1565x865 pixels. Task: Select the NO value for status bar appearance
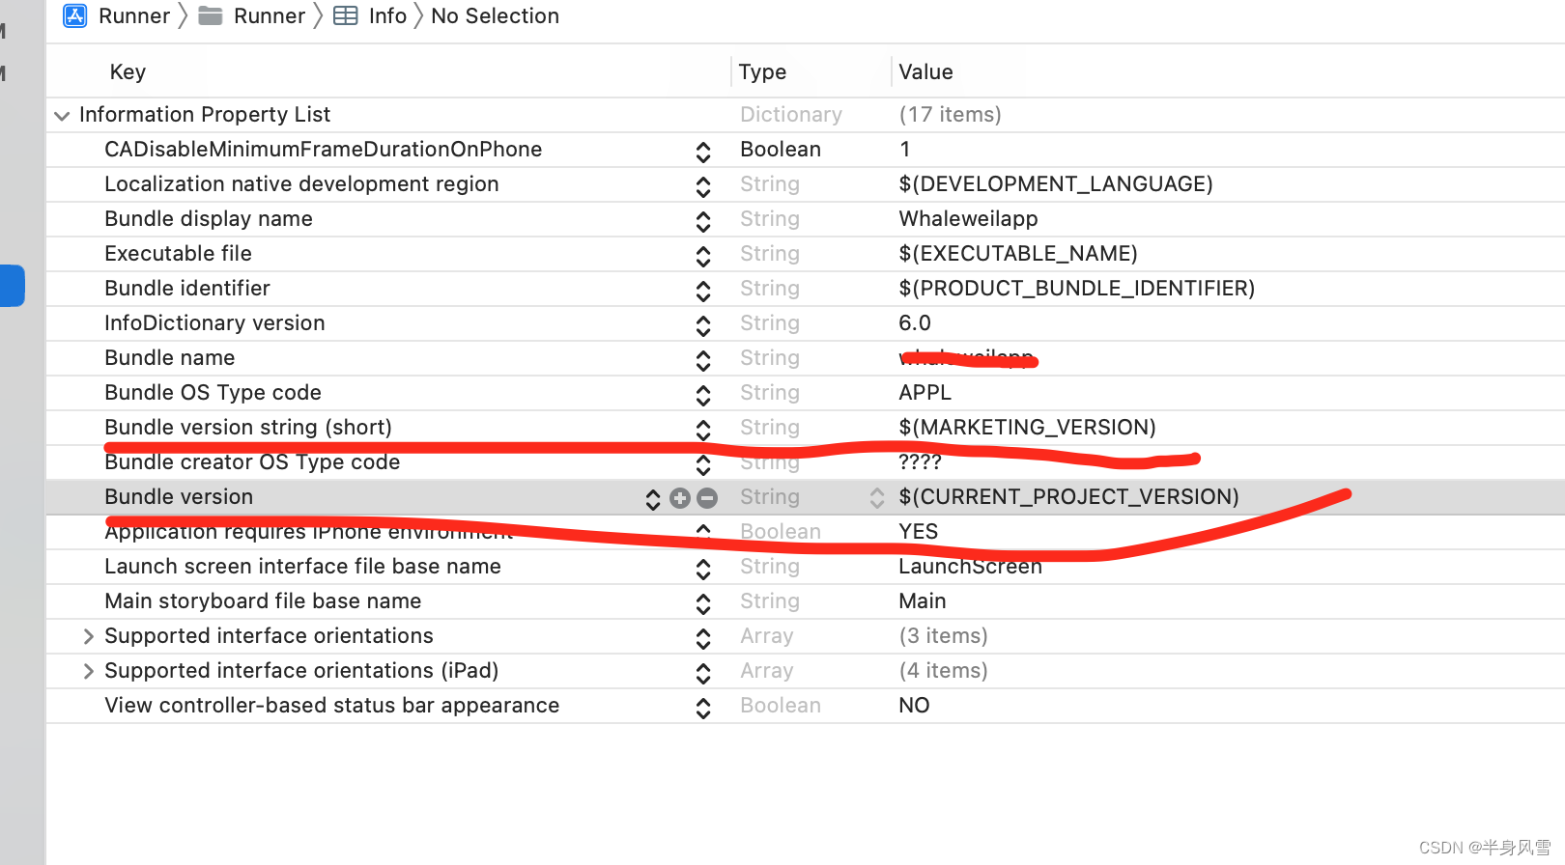coord(914,706)
